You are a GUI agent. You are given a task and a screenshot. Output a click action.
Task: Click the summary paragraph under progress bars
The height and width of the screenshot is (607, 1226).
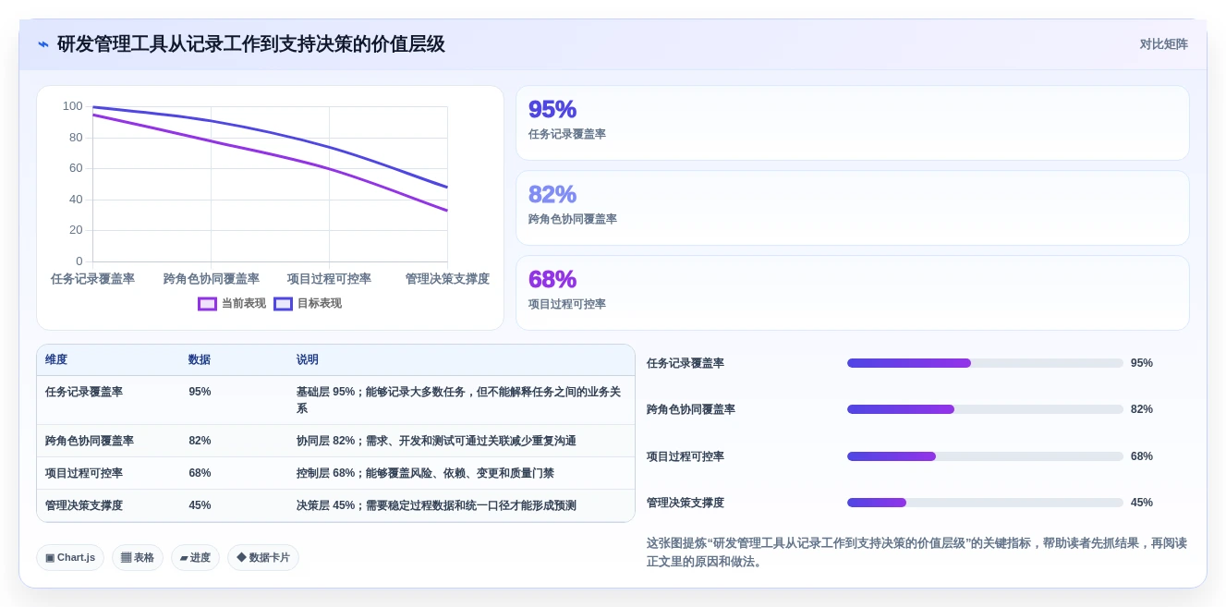[916, 552]
